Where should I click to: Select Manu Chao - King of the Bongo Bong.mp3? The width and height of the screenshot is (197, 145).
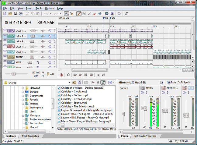[86, 121]
